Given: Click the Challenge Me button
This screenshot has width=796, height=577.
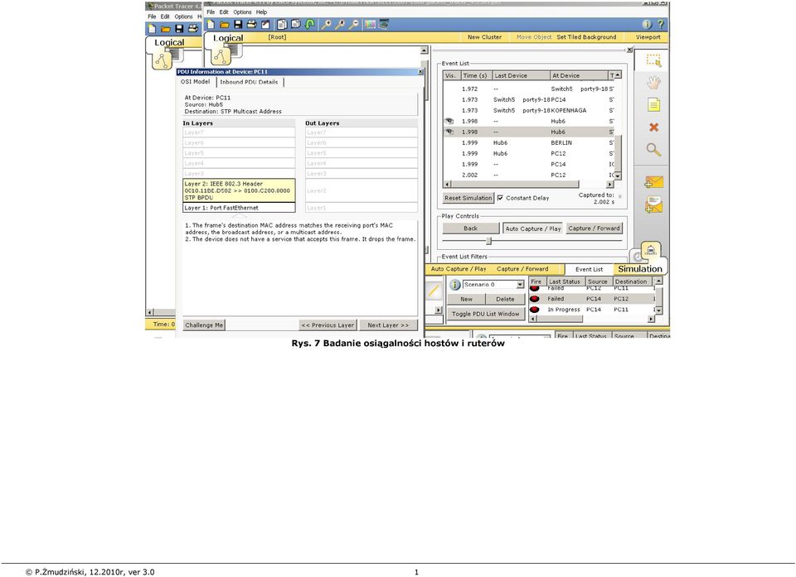Looking at the screenshot, I should (x=204, y=325).
